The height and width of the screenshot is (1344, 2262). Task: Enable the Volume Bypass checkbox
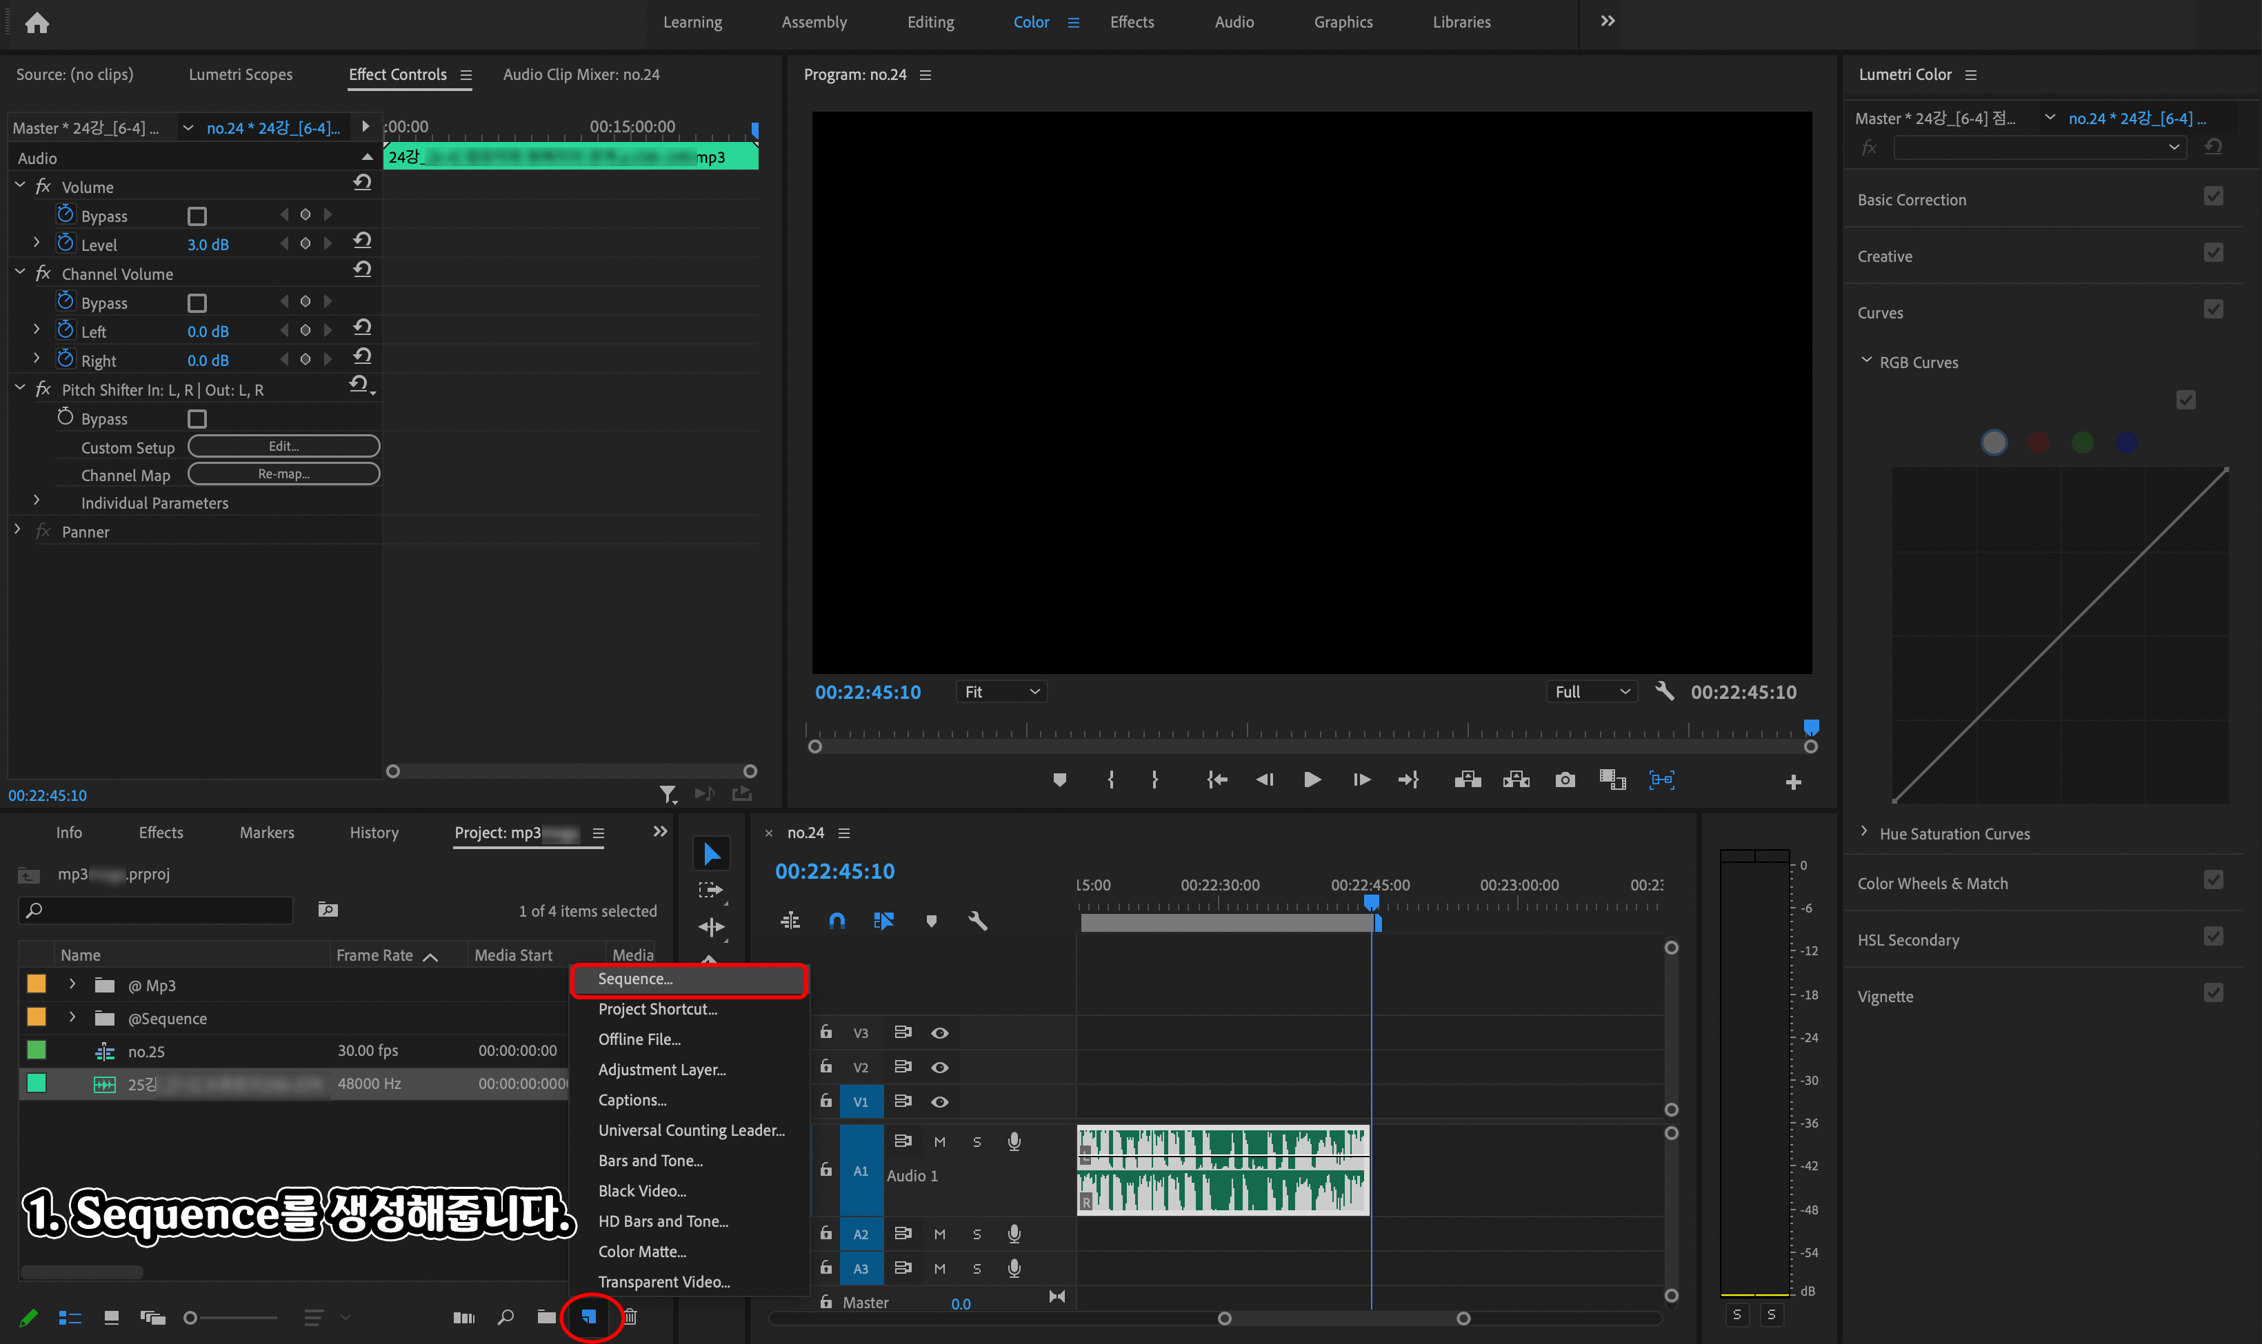point(197,216)
